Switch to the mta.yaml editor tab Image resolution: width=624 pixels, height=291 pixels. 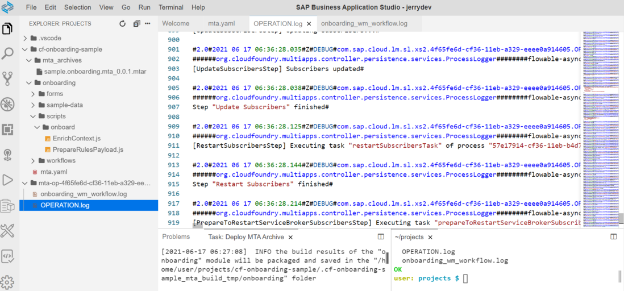[221, 23]
